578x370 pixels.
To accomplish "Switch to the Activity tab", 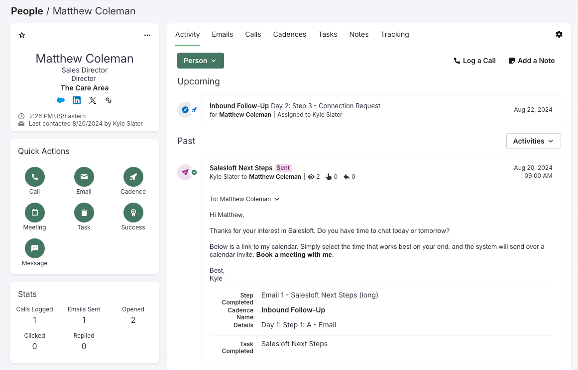I will click(x=188, y=34).
